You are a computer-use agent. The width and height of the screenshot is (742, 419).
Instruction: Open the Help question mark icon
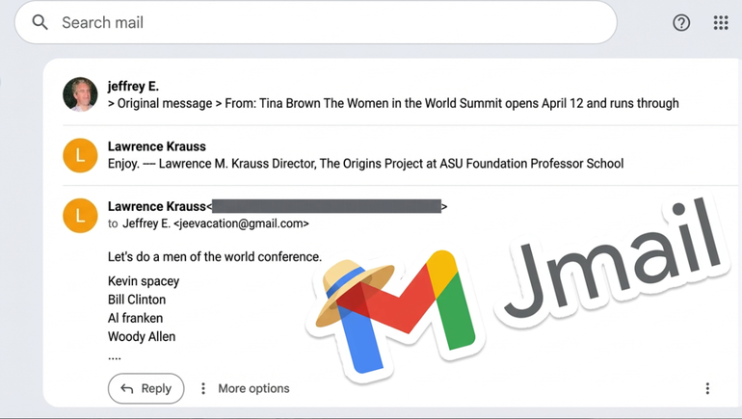coord(681,23)
